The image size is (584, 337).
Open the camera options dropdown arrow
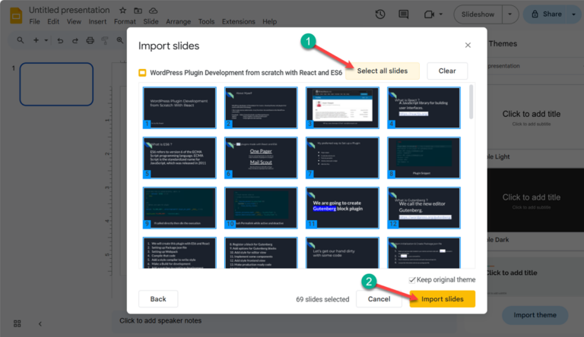[440, 14]
